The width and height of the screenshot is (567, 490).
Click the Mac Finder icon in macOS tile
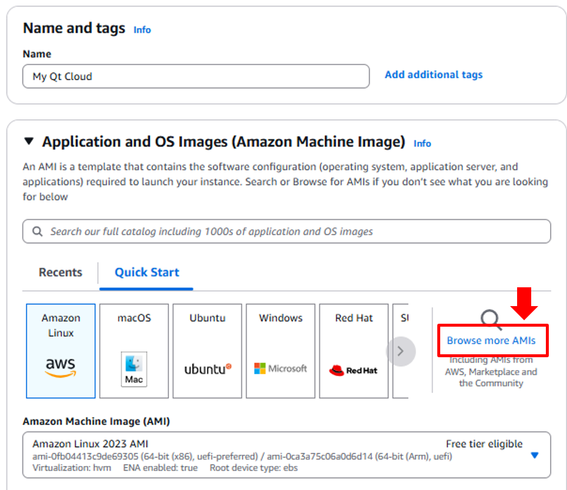[134, 369]
